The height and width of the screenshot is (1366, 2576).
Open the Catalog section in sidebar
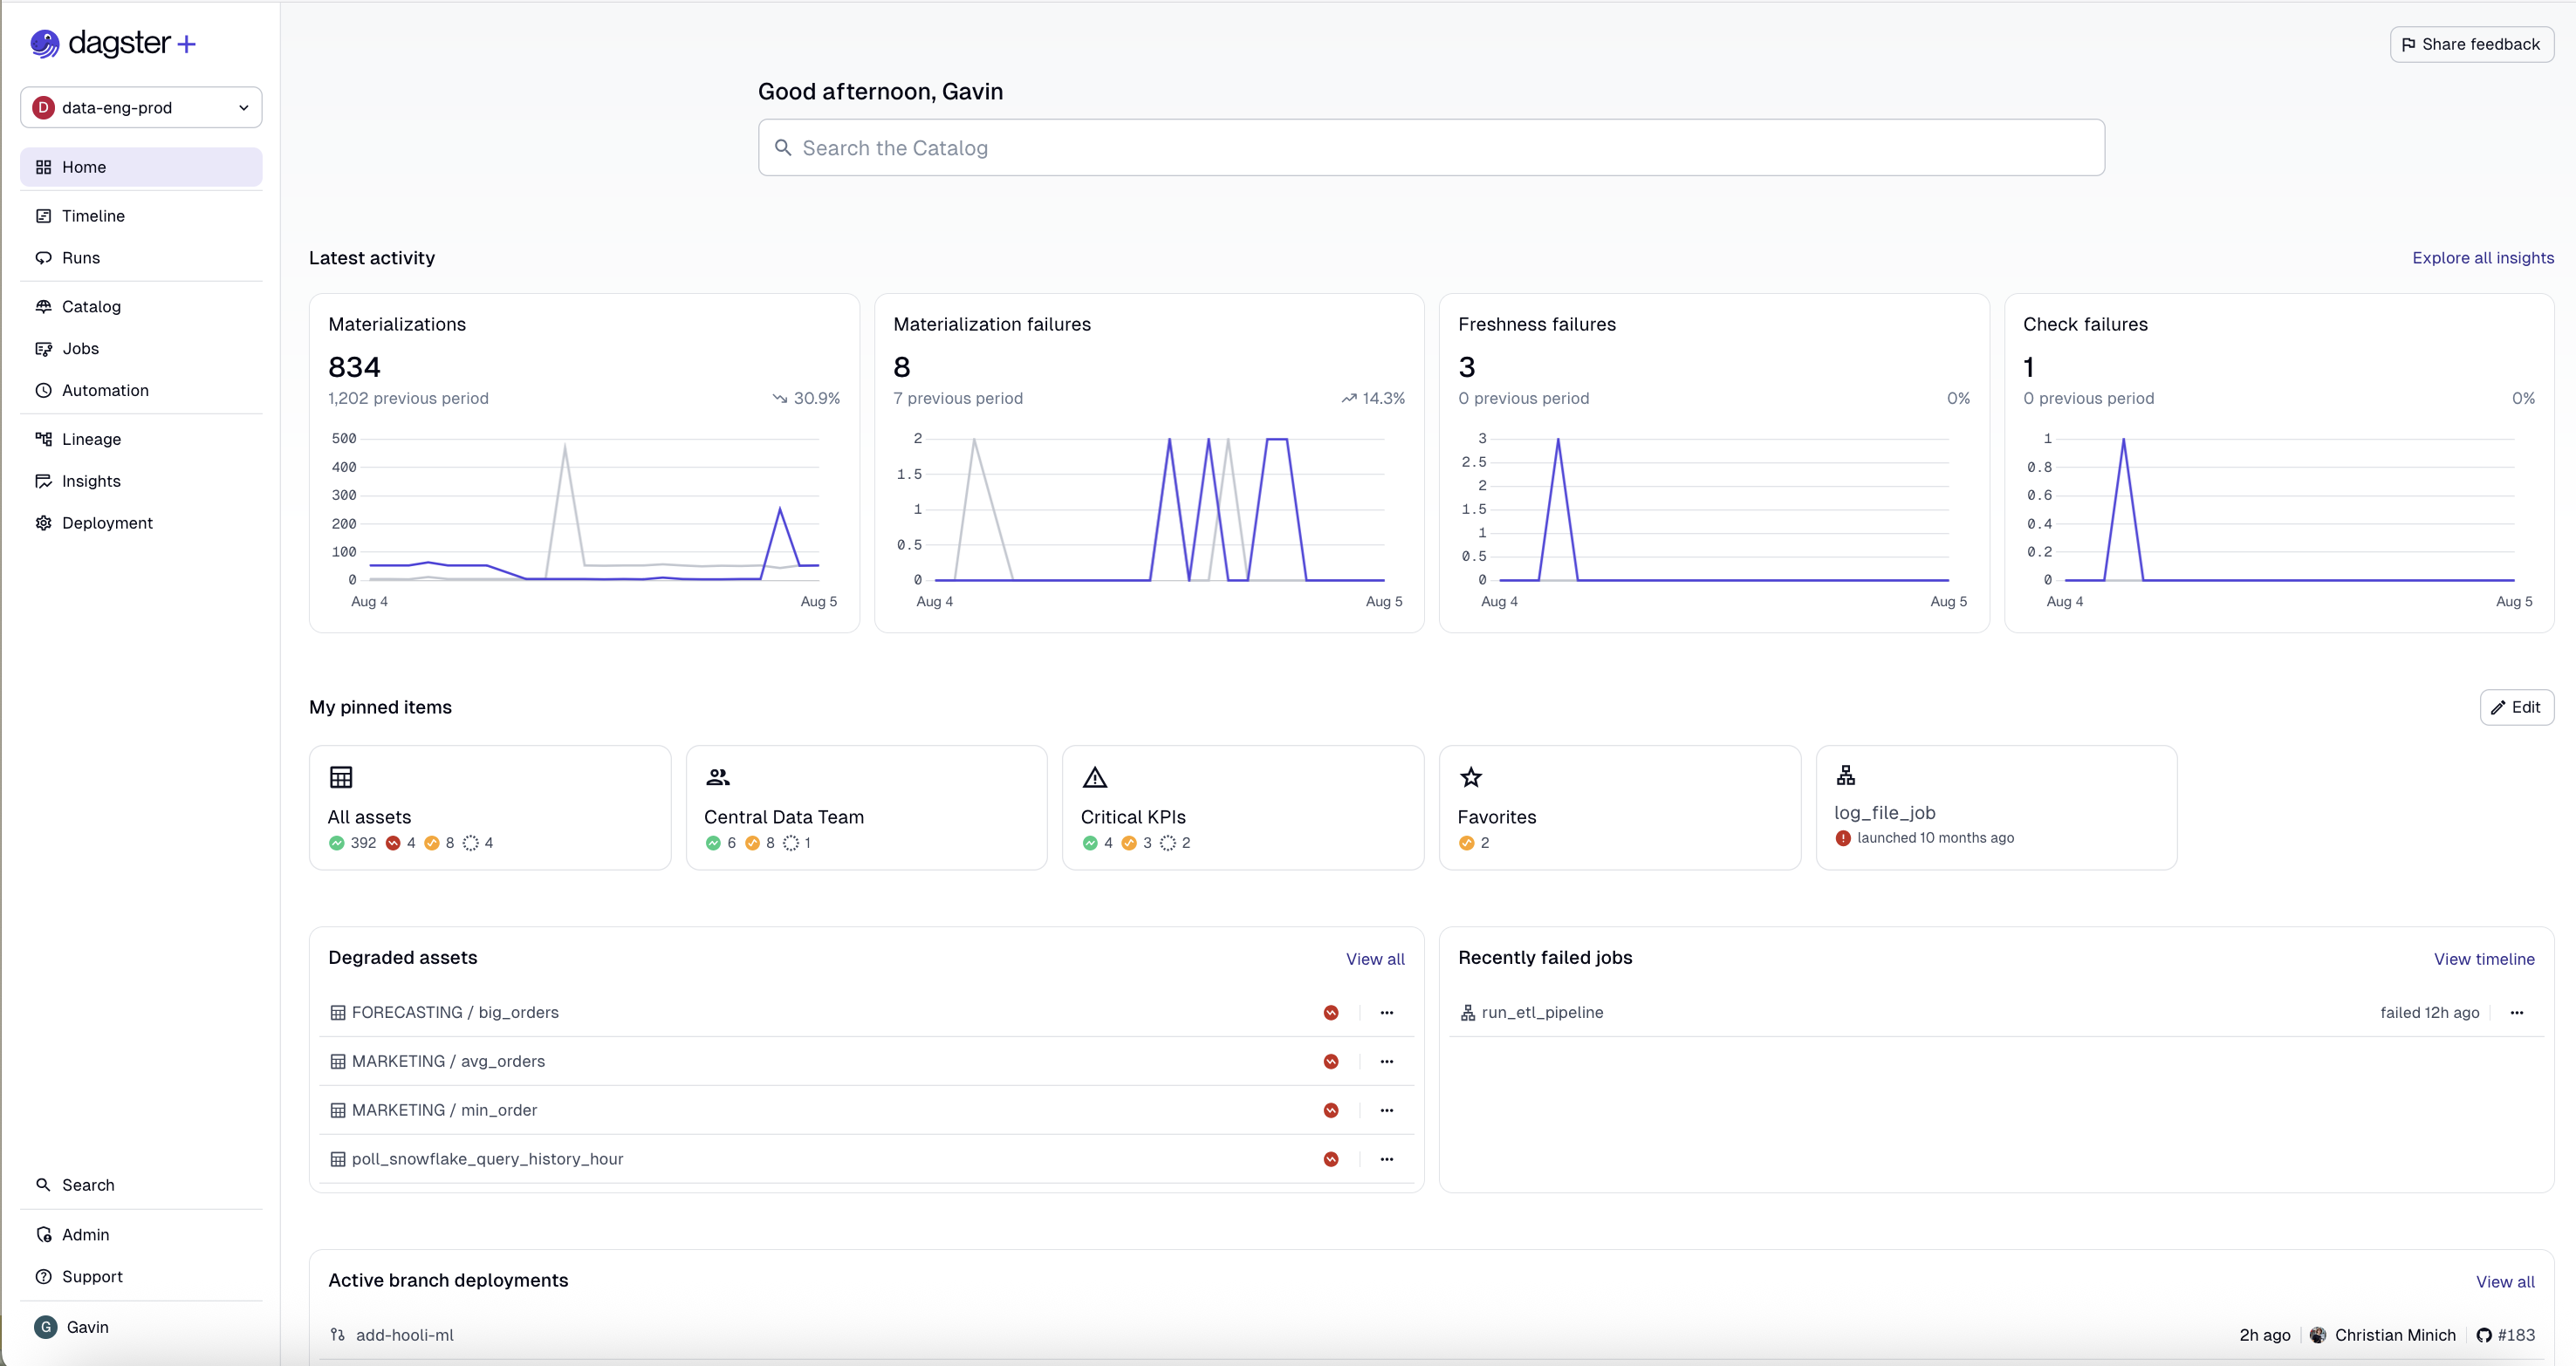click(x=91, y=307)
